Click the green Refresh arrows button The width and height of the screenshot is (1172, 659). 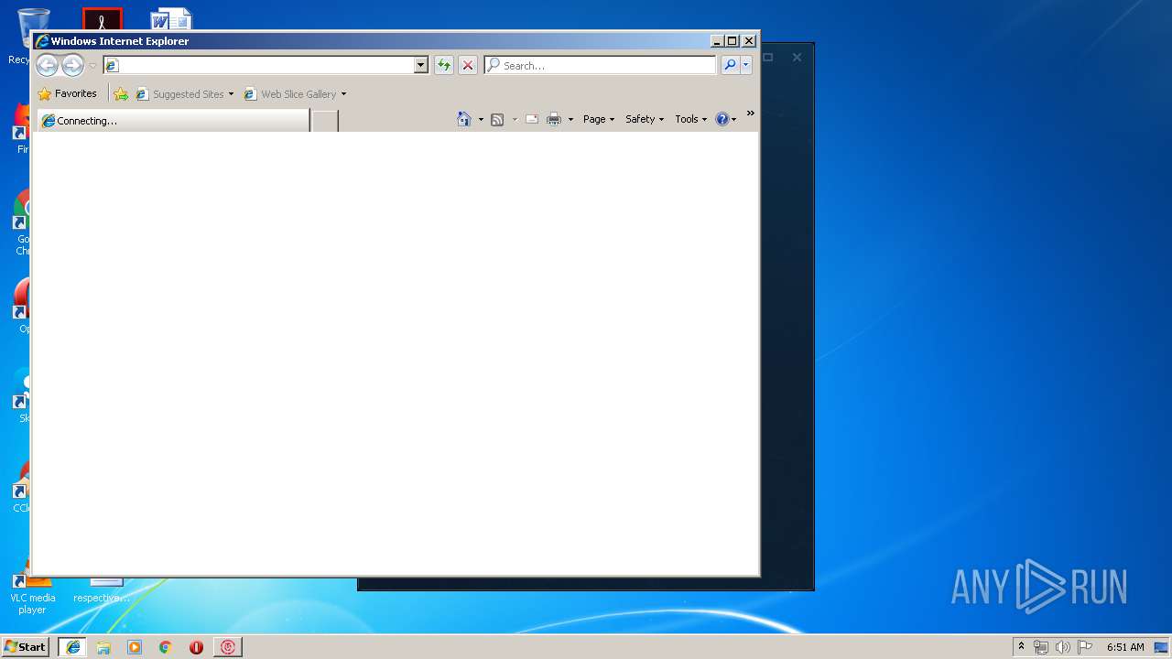(444, 65)
